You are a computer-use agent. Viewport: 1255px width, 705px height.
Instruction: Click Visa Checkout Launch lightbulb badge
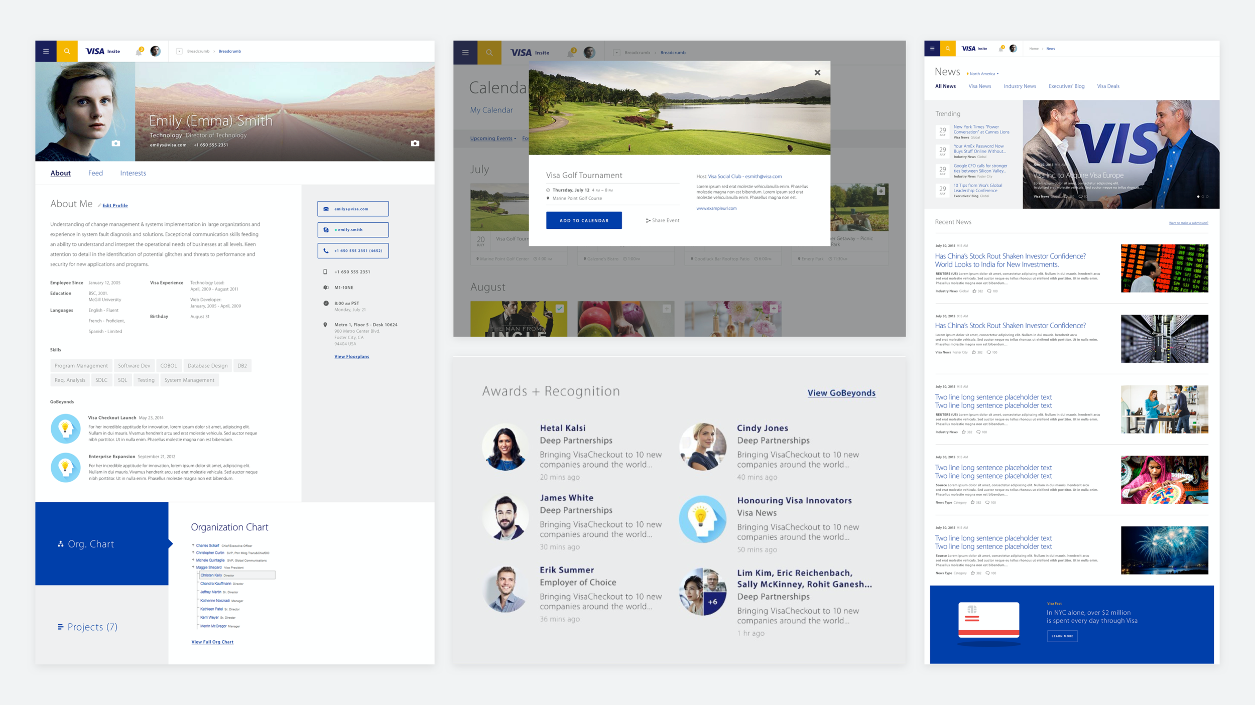click(x=65, y=429)
